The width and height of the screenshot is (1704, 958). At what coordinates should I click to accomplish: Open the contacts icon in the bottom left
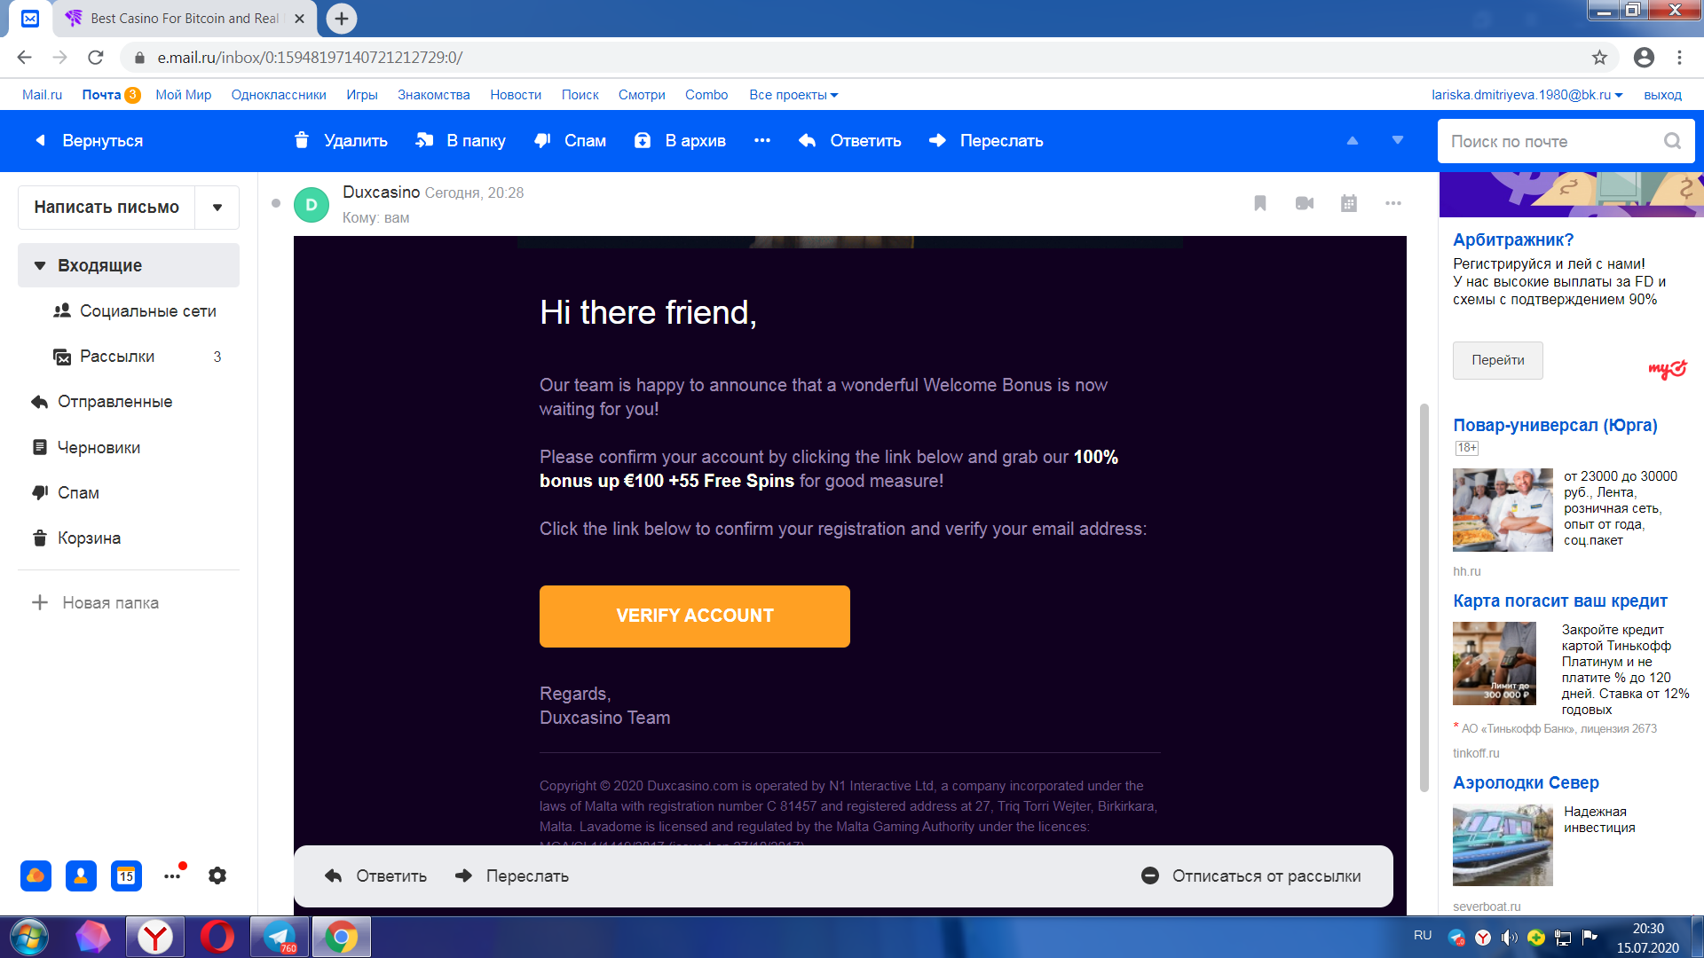click(81, 876)
